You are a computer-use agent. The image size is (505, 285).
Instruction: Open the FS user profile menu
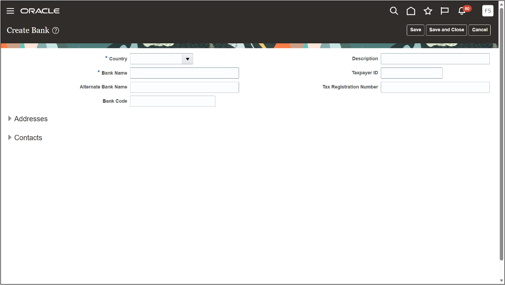coord(488,11)
